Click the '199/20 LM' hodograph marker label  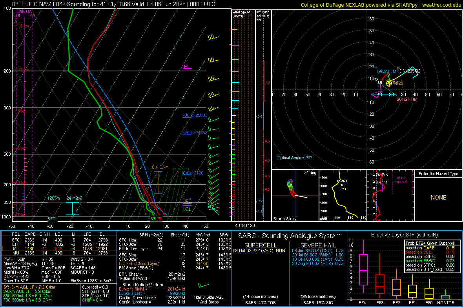pos(386,71)
